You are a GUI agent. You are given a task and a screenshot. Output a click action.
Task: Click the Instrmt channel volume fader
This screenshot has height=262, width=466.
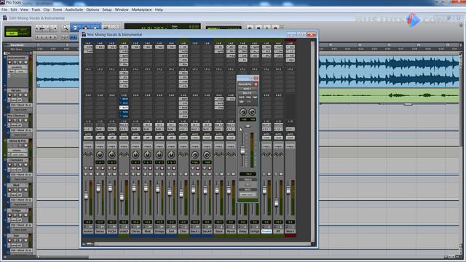(x=86, y=195)
